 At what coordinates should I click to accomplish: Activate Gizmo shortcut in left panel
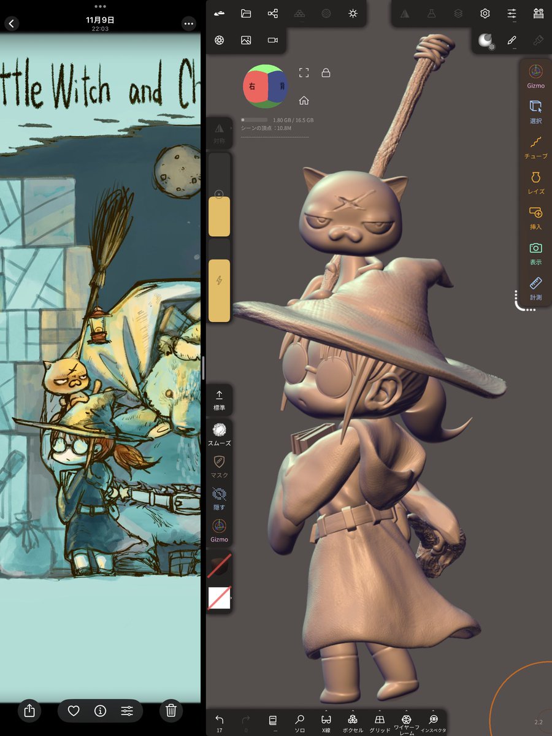tap(220, 531)
